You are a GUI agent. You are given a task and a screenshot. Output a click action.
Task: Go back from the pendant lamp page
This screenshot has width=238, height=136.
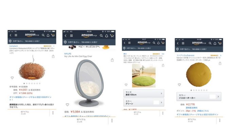click(x=11, y=35)
